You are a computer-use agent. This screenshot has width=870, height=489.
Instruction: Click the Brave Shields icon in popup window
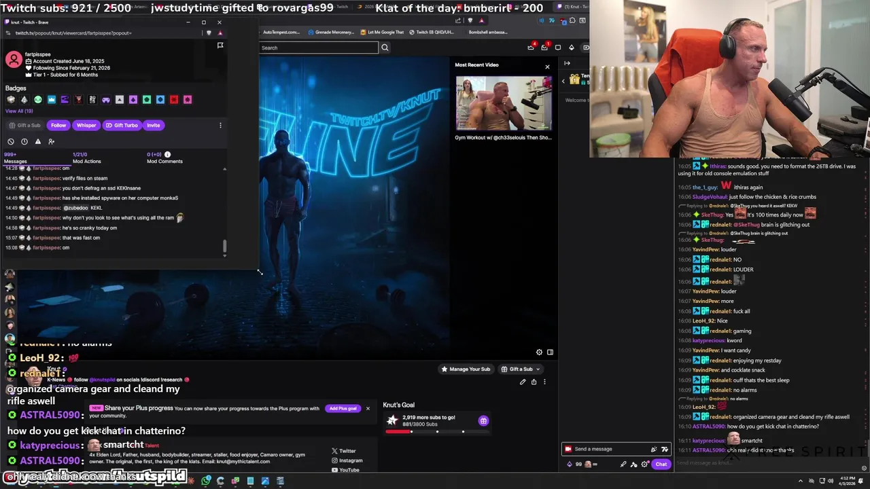click(x=209, y=33)
